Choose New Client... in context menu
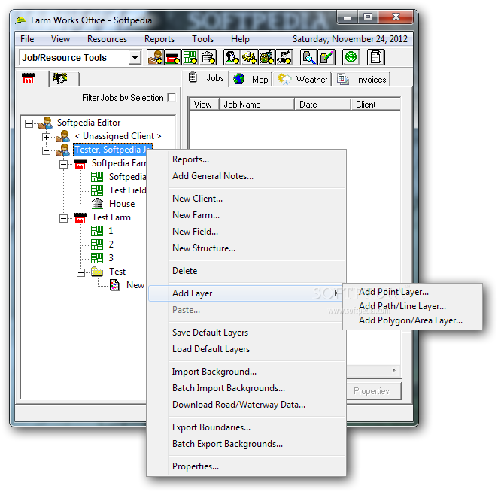 [x=247, y=199]
